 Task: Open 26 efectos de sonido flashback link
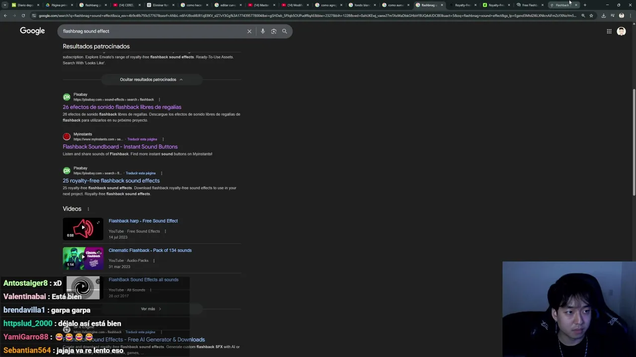122,107
